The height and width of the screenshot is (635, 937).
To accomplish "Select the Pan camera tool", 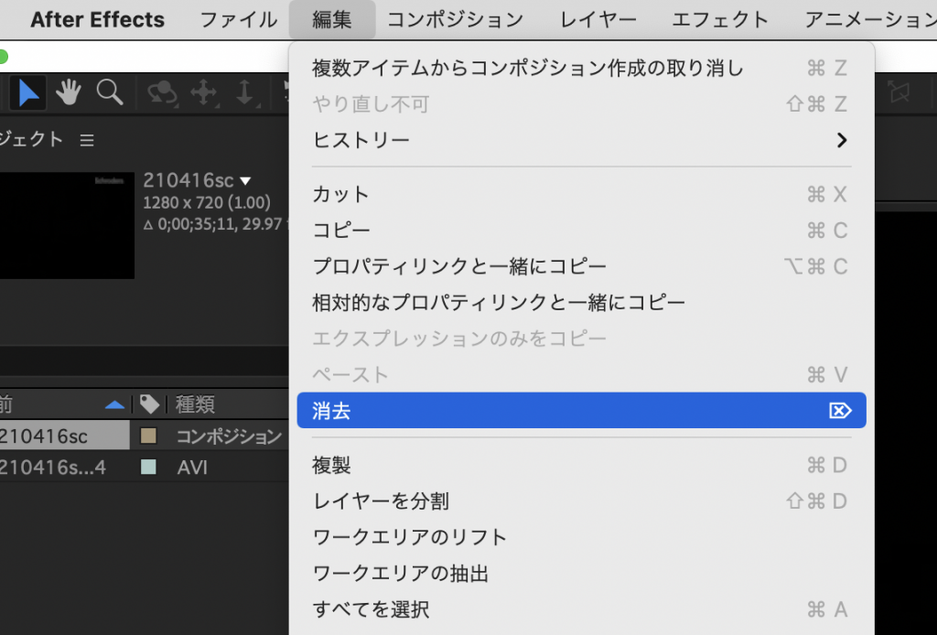I will 203,92.
